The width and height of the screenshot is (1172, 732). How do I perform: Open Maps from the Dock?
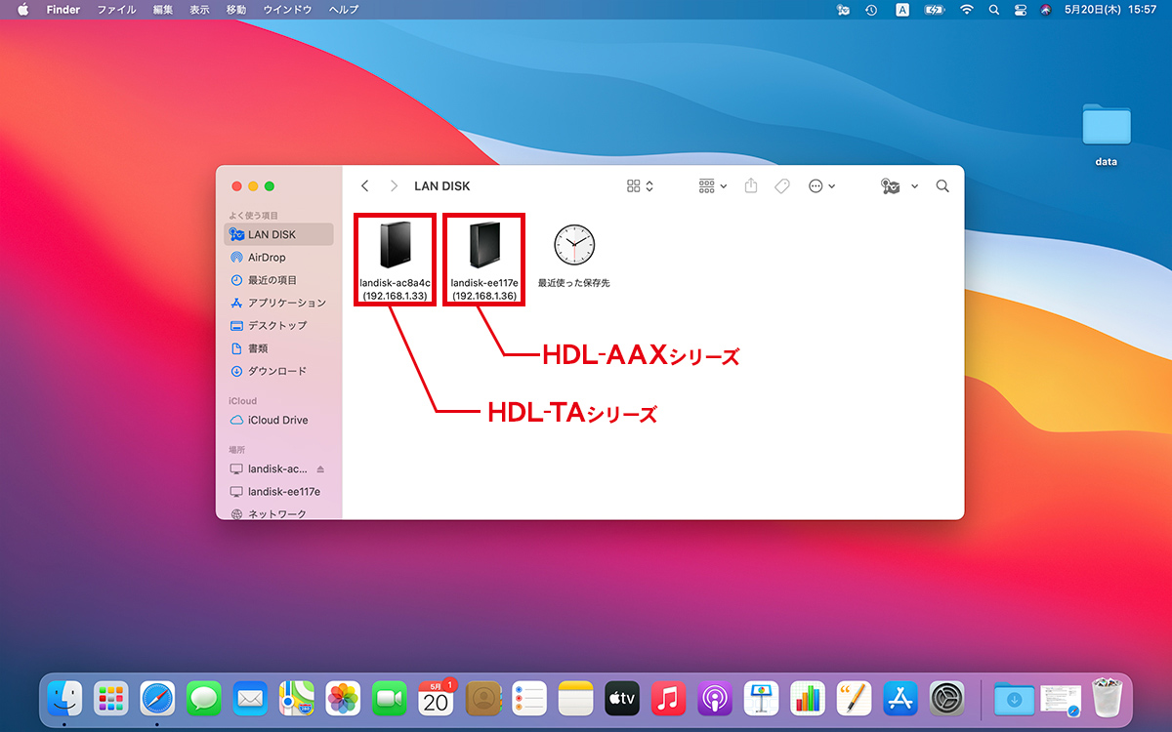[297, 699]
